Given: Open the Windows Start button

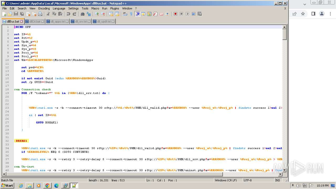Looking at the screenshot, I should tap(7, 186).
